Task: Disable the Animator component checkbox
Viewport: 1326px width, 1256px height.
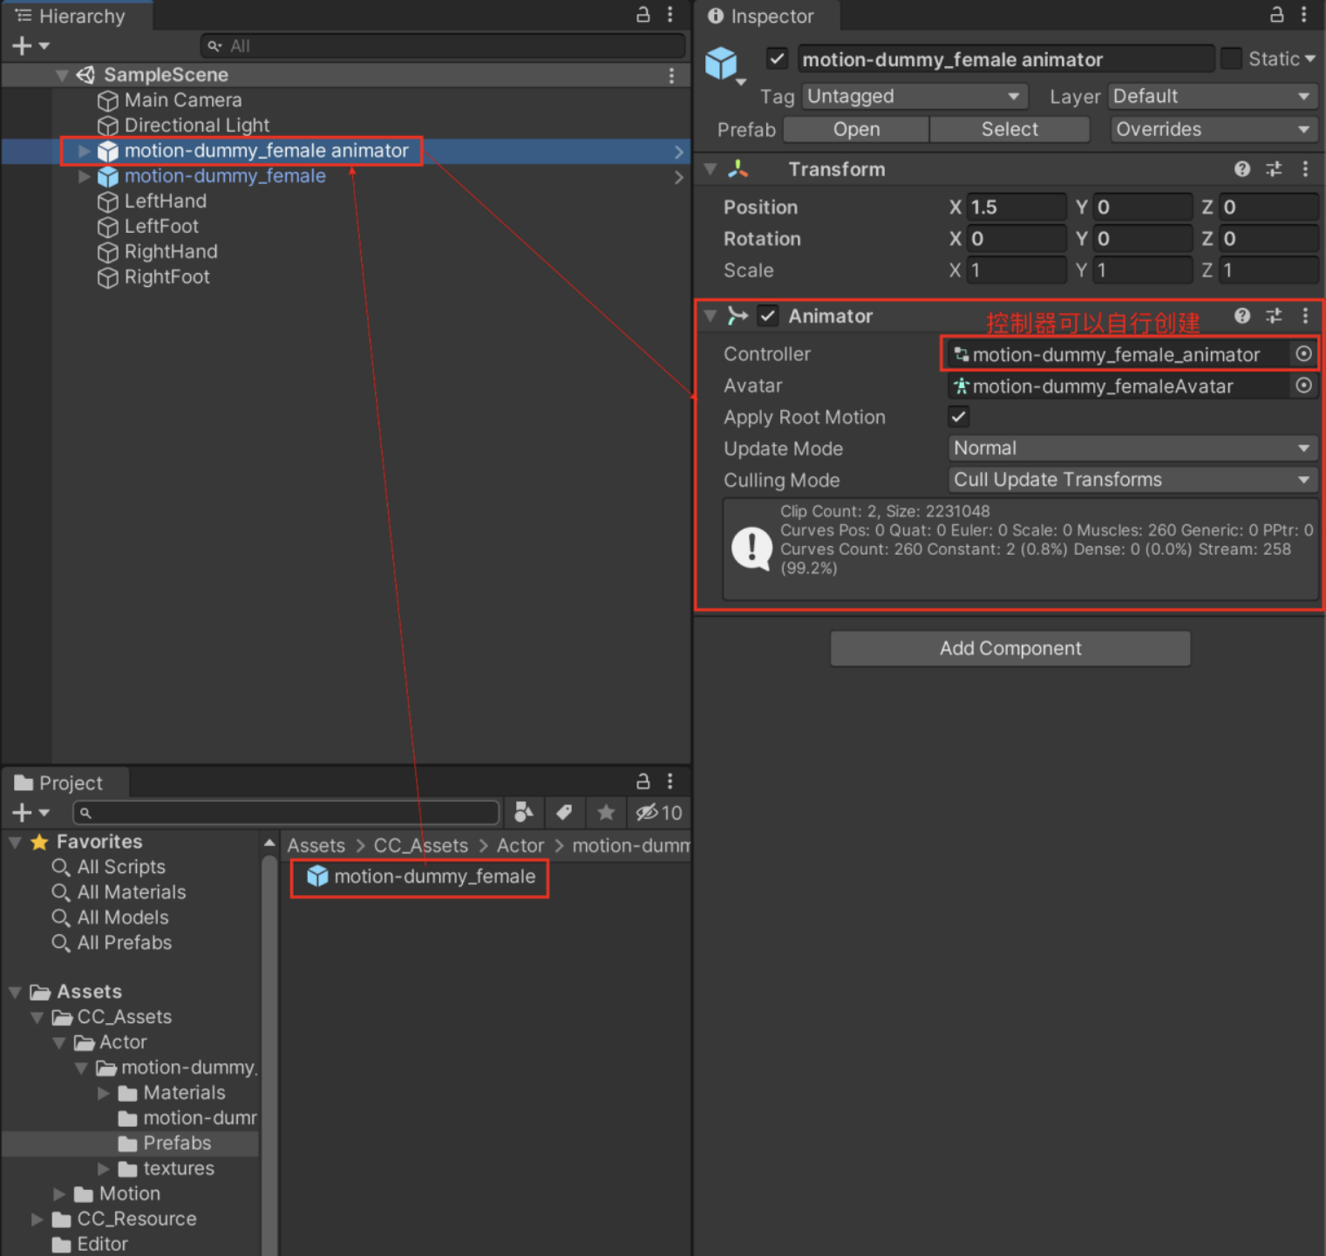Action: pyautogui.click(x=768, y=316)
